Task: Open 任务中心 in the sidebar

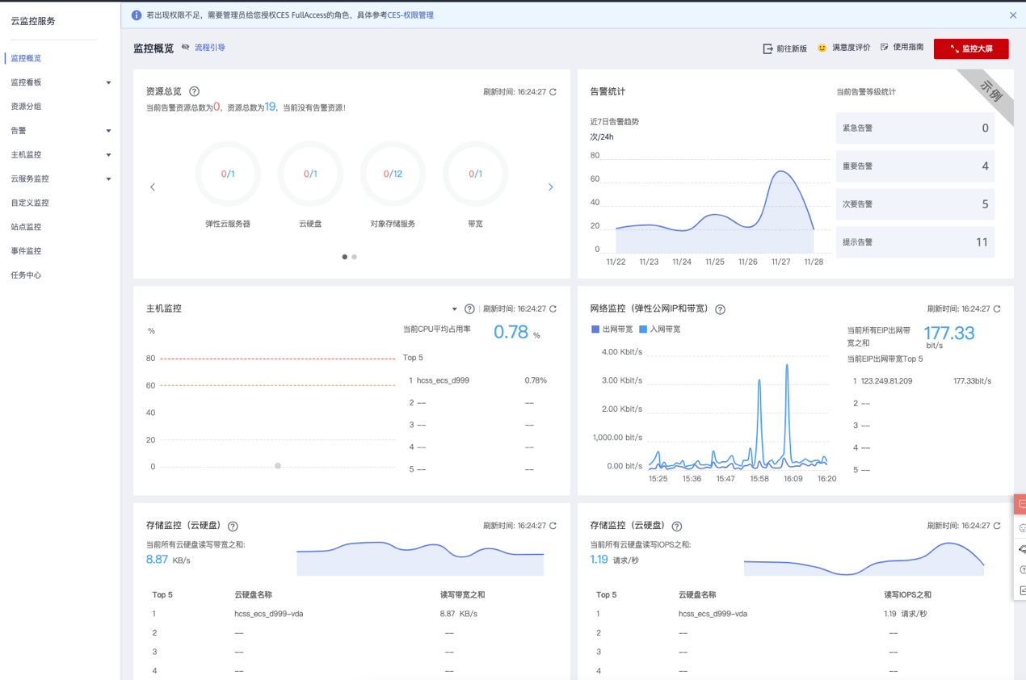Action: tap(26, 275)
